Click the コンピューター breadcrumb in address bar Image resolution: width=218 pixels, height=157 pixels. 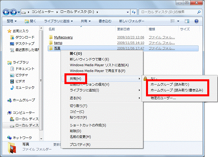click(x=43, y=12)
